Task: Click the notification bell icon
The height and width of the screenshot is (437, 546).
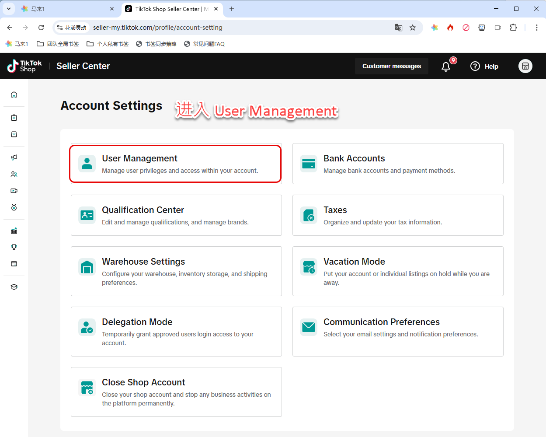Action: click(446, 66)
